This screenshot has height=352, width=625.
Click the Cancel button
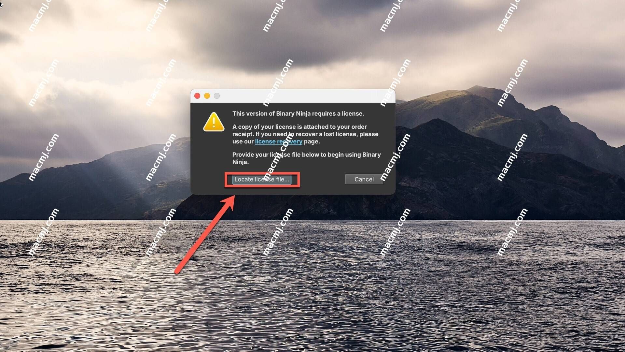pos(364,179)
